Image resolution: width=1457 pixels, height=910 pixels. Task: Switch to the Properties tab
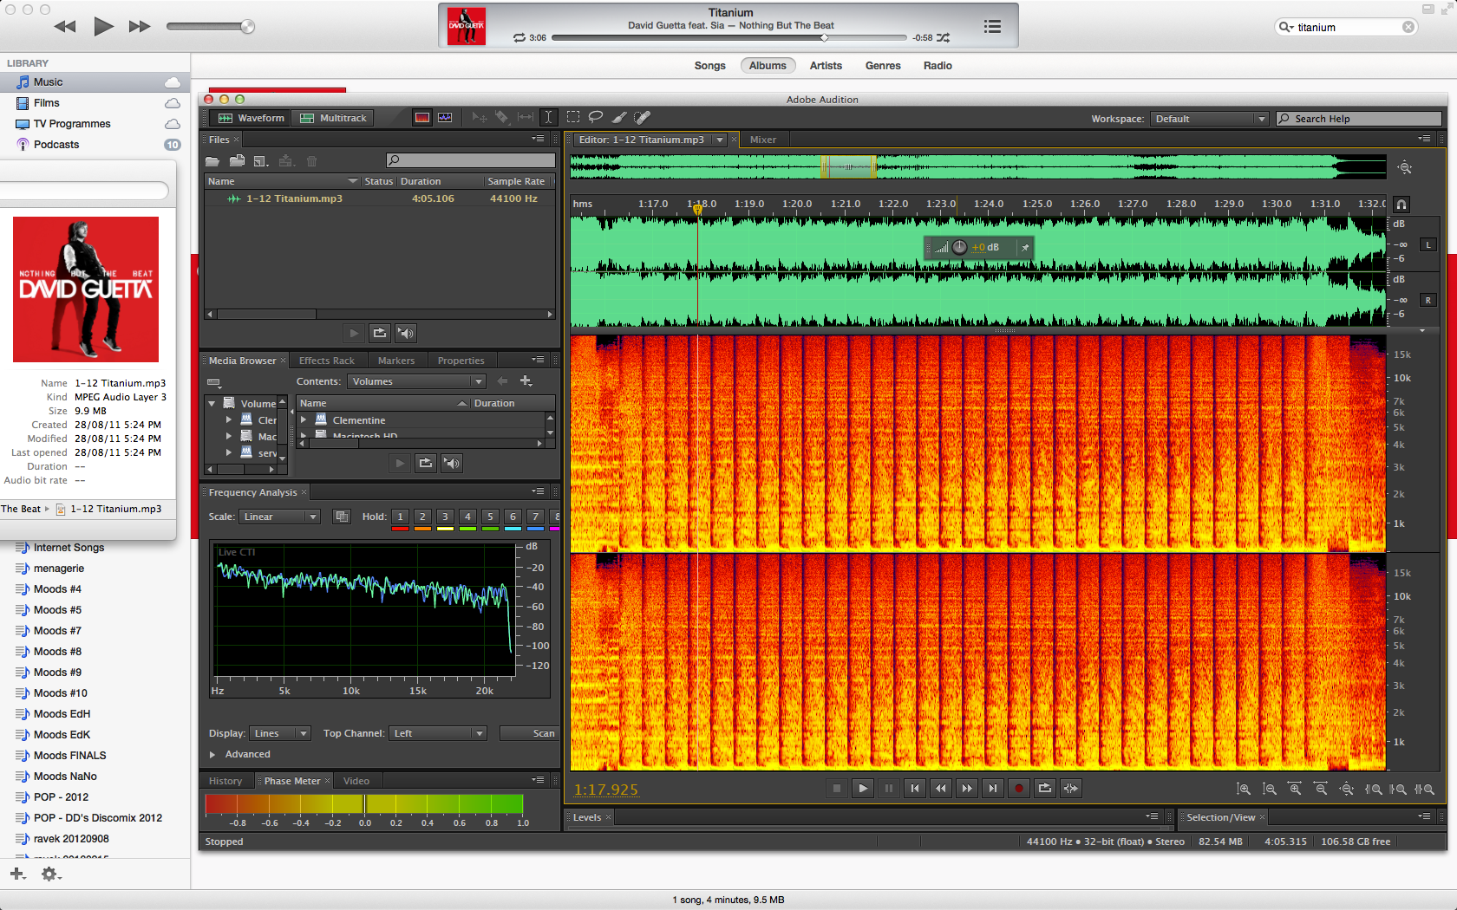(461, 361)
